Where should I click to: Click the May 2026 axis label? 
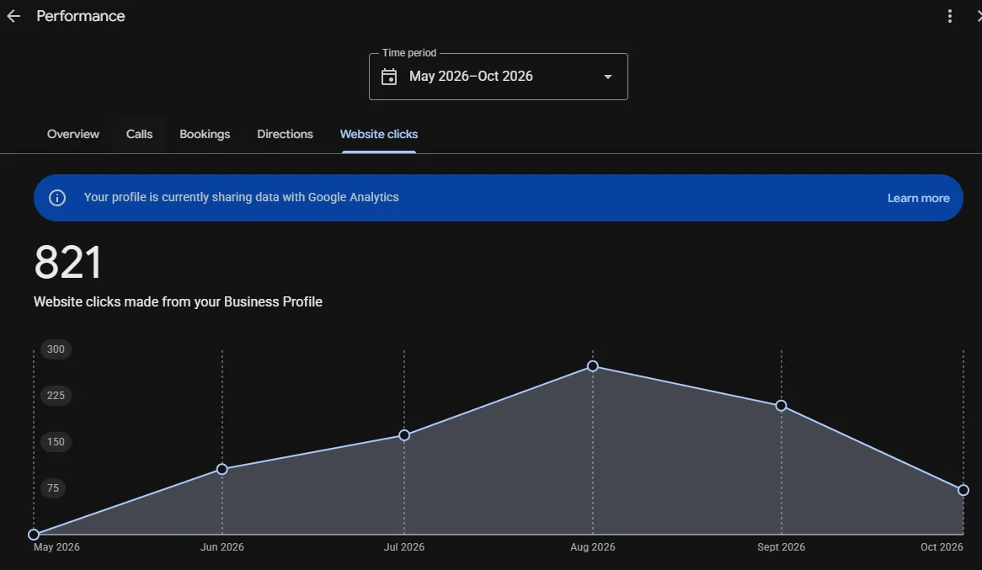[56, 546]
